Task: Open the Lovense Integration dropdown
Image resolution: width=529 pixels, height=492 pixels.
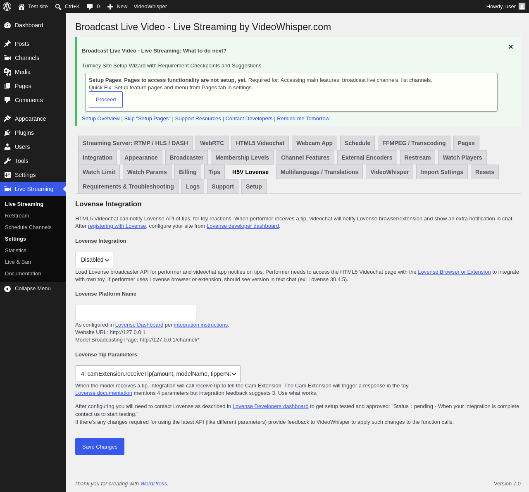Action: click(95, 260)
